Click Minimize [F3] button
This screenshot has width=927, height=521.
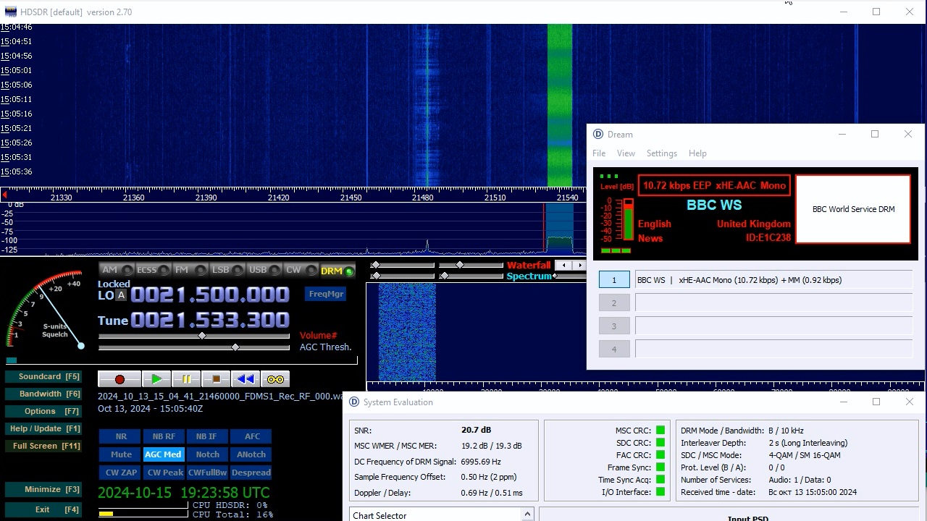tap(43, 489)
